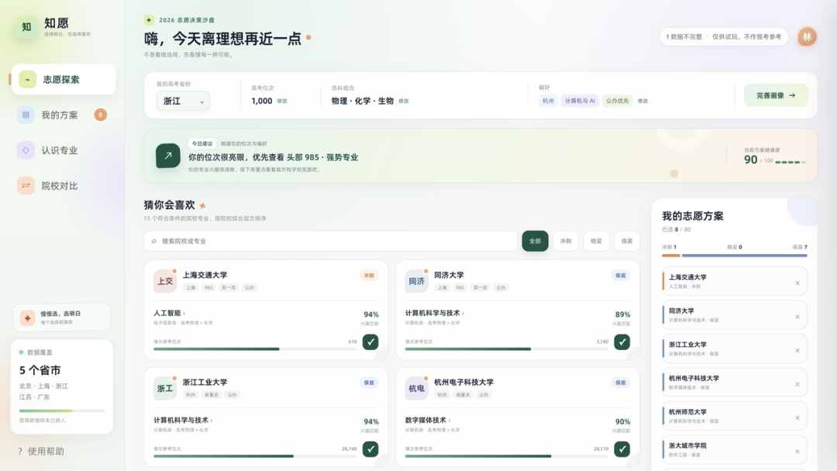Click the 杭电 school logo icon

416,388
